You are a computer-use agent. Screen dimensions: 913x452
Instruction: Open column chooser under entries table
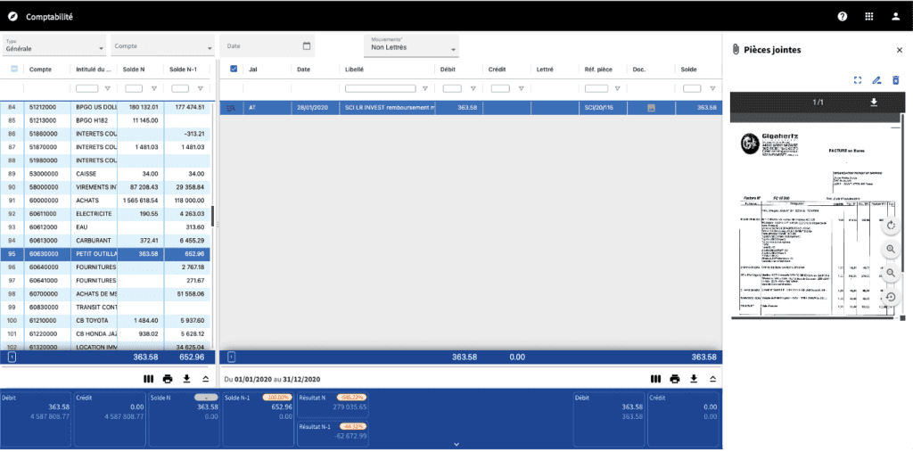[655, 379]
